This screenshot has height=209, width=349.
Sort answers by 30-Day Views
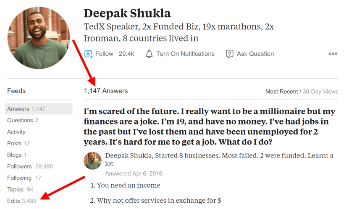pyautogui.click(x=320, y=92)
